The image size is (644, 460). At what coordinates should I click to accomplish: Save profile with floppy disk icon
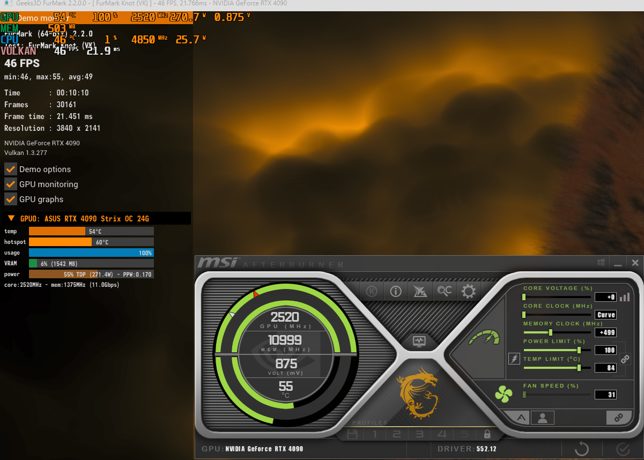[x=352, y=434]
